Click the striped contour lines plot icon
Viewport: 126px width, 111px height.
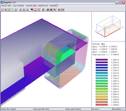click(x=35, y=10)
